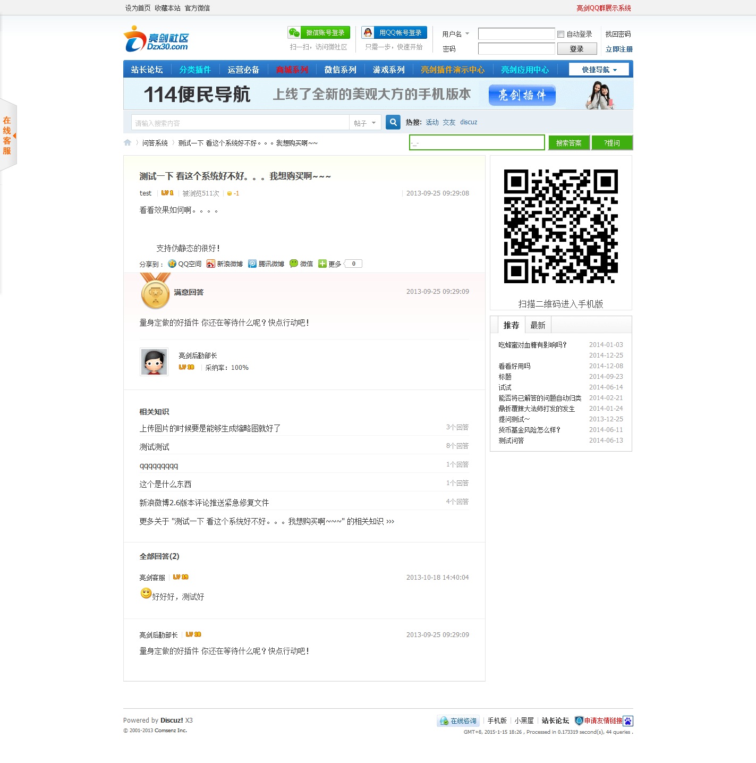This screenshot has height=763, width=756.
Task: Click the 搜索答案 button
Action: point(569,143)
